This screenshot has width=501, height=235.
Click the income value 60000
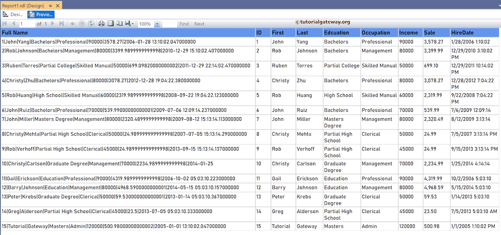pyautogui.click(x=410, y=98)
